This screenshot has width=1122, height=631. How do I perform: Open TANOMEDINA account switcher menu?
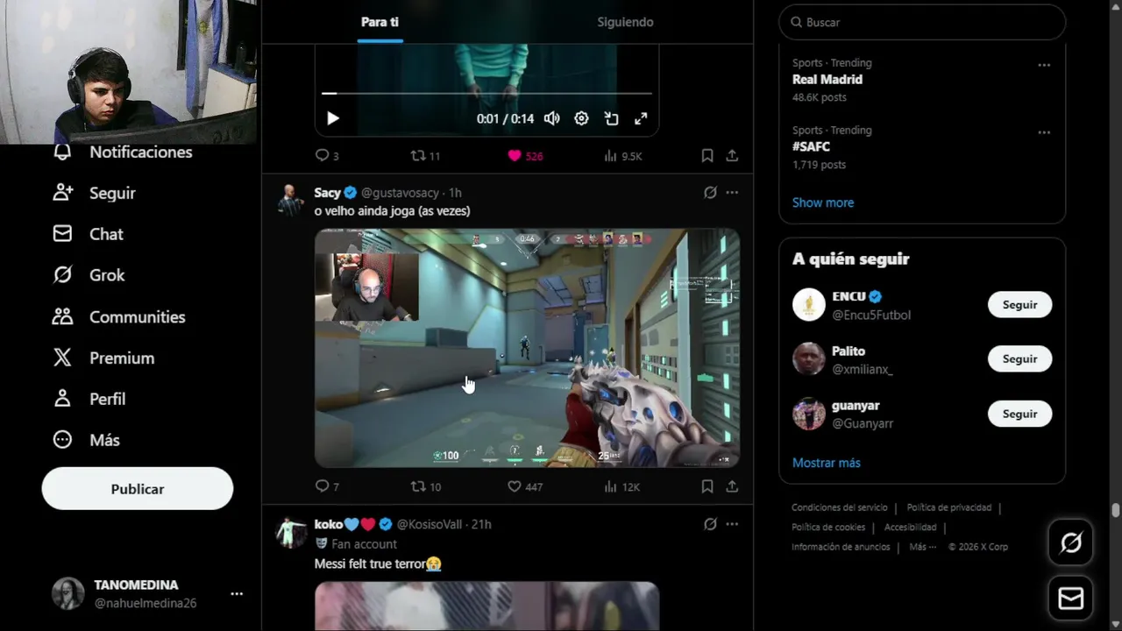(x=148, y=593)
